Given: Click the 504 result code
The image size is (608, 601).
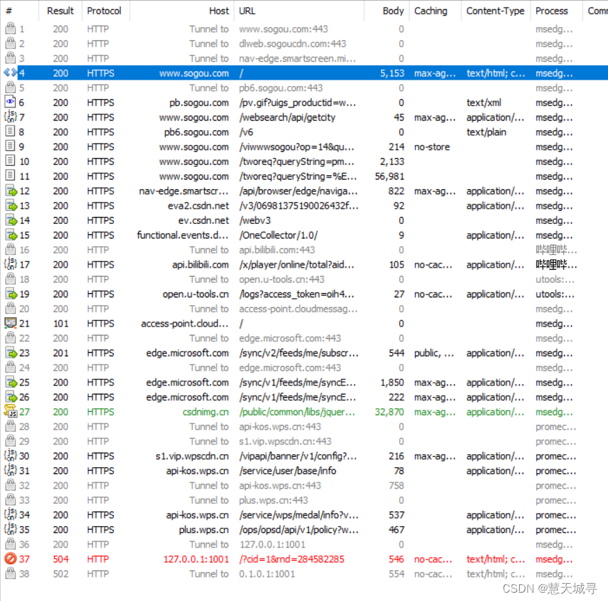Looking at the screenshot, I should tap(61, 559).
